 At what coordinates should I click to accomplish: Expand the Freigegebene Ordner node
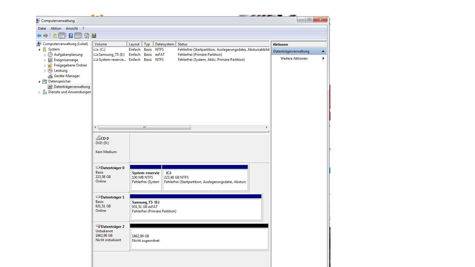[45, 66]
